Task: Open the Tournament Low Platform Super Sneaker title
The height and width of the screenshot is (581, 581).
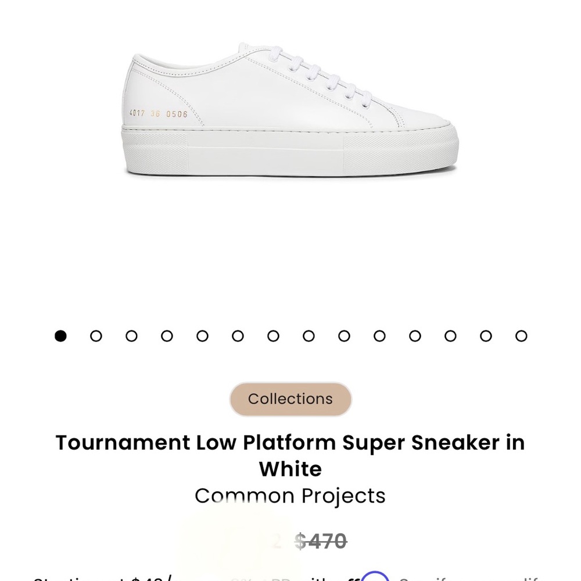Action: click(x=290, y=455)
